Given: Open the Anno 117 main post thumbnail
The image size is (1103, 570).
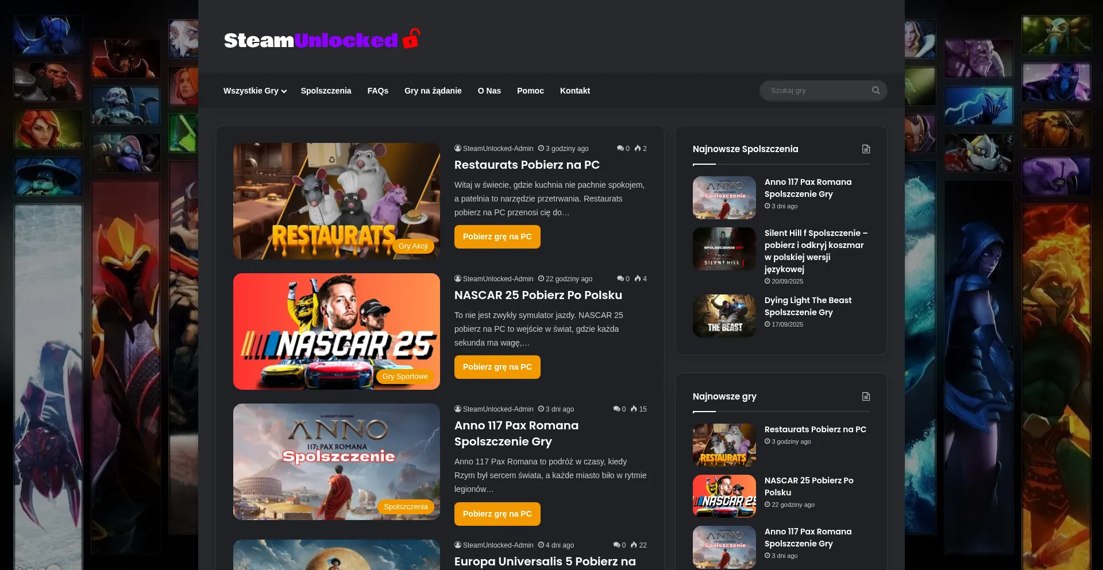Looking at the screenshot, I should pyautogui.click(x=337, y=462).
